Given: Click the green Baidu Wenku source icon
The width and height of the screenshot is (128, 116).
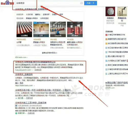Looking at the screenshot, I should click(x=16, y=113).
